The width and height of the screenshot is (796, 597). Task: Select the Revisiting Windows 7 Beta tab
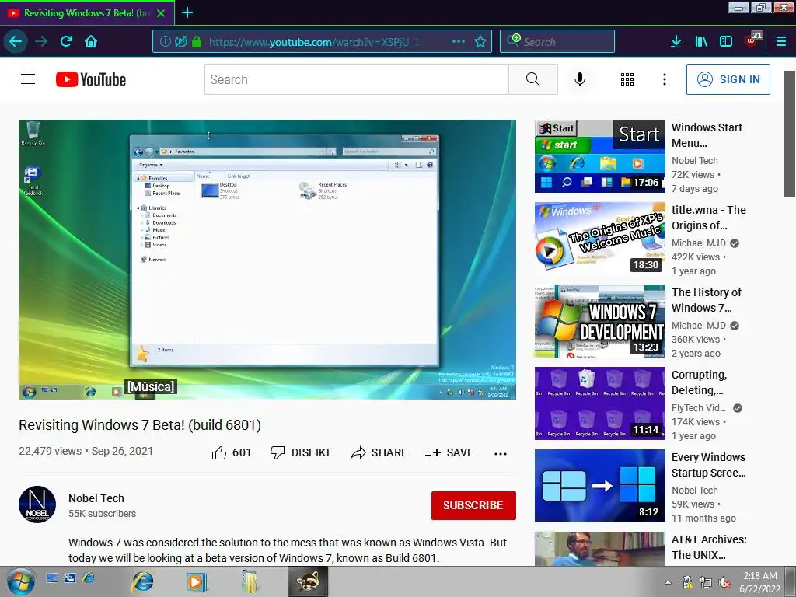tap(86, 13)
